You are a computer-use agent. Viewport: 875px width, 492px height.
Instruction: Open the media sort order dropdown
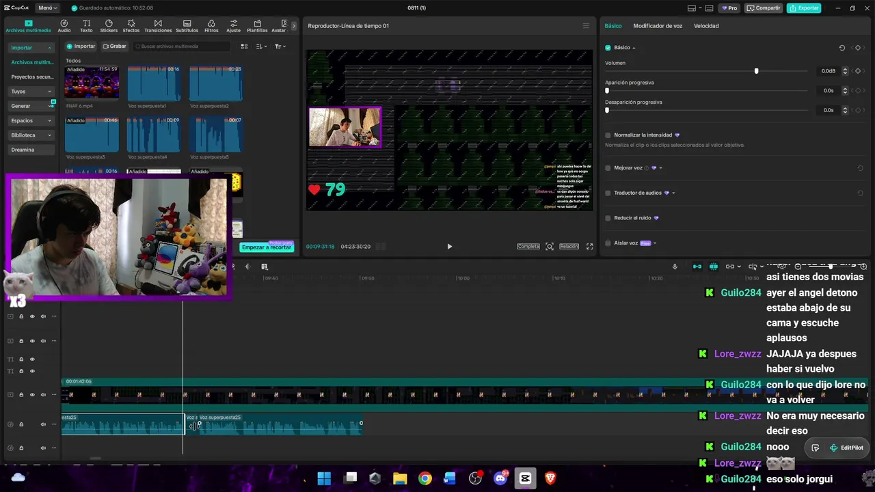pos(262,46)
